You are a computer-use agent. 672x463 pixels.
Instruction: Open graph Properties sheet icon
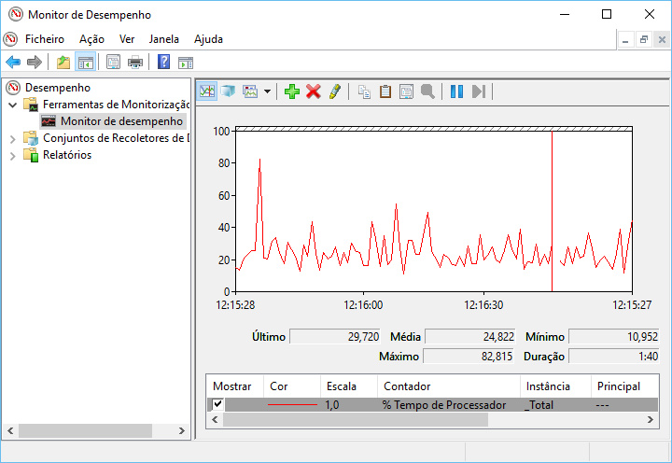coord(406,91)
